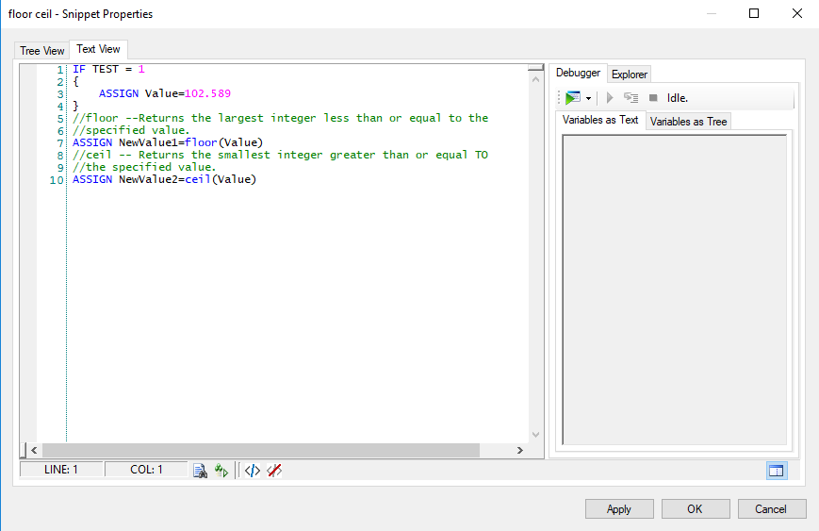Click the comment selection code-brackets icon
This screenshot has width=819, height=531.
coord(253,471)
